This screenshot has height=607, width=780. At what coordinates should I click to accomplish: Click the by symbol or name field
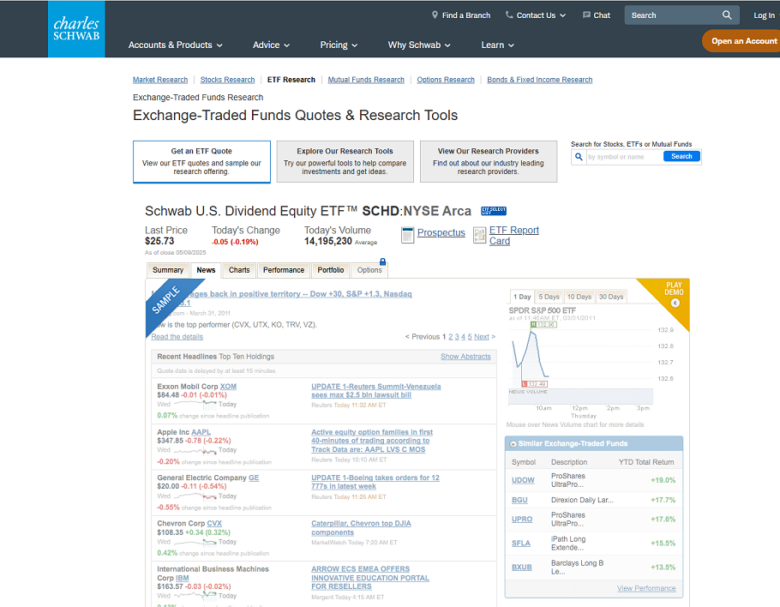(x=624, y=157)
